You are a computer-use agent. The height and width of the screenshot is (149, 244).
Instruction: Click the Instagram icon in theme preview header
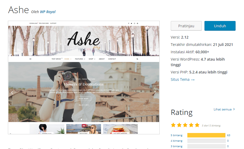click(x=134, y=23)
